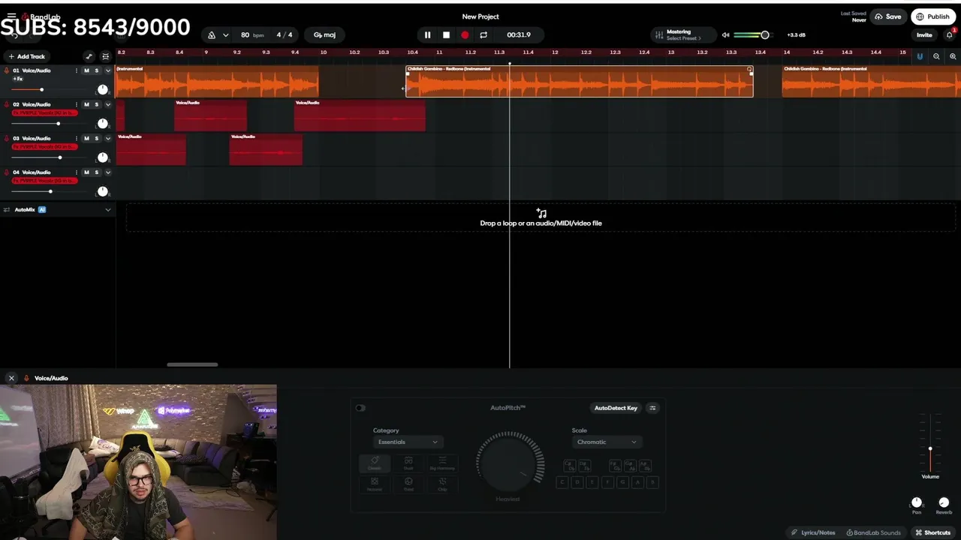Image resolution: width=961 pixels, height=540 pixels.
Task: Open the metronome options dropdown arrow
Action: tap(225, 35)
